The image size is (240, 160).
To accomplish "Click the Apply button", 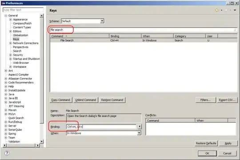I will 228,143.
